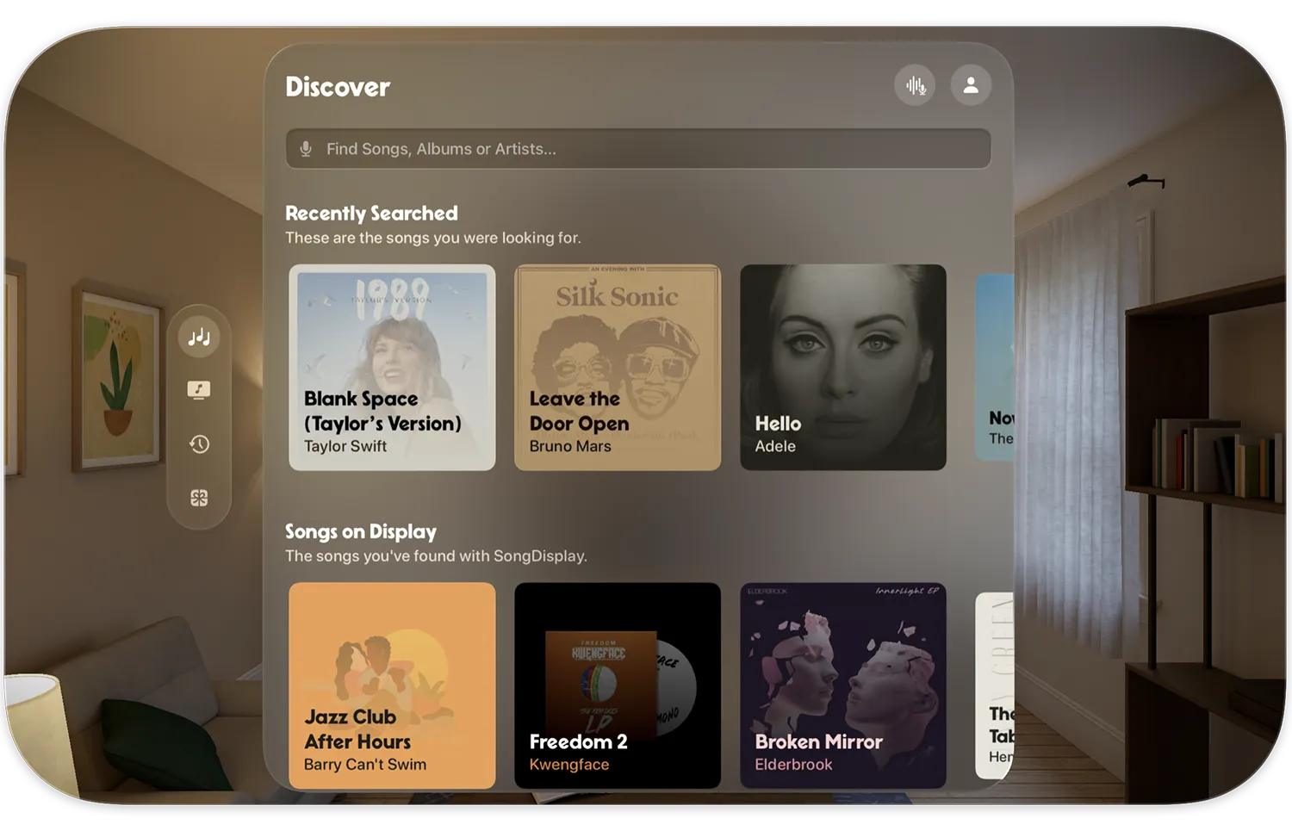Image resolution: width=1292 pixels, height=831 pixels.
Task: Click the Bruno Mars artist name
Action: tap(570, 446)
